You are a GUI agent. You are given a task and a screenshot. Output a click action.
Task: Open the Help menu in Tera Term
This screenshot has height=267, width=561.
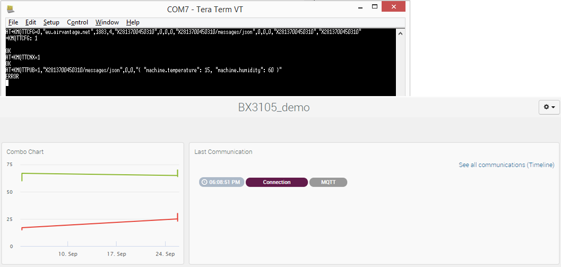[133, 22]
